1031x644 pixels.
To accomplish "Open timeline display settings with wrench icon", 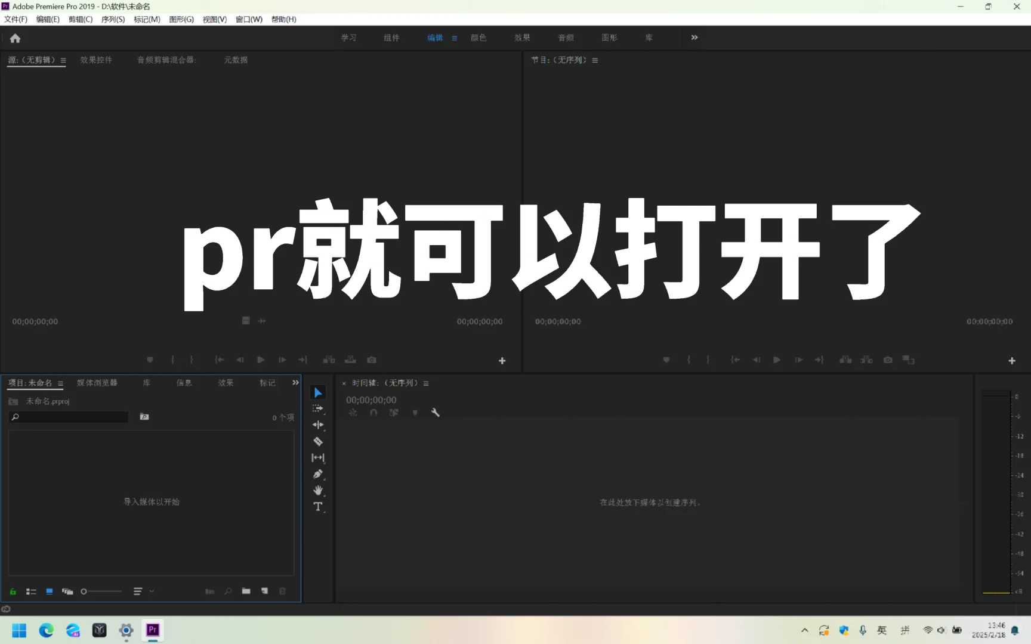I will coord(436,412).
